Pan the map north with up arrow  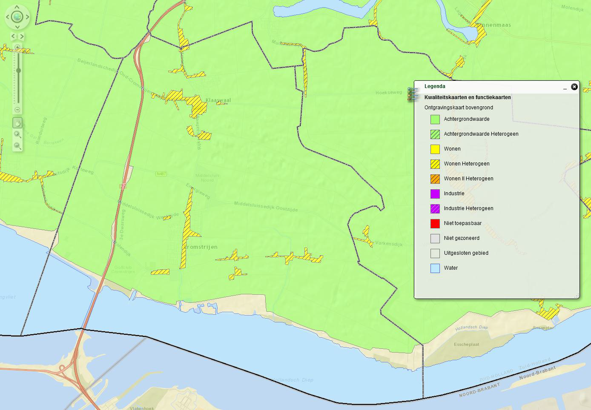click(x=17, y=7)
